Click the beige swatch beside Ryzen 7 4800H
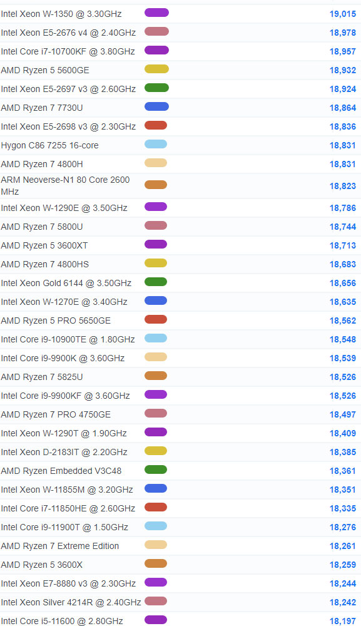This screenshot has width=361, height=626. [x=156, y=163]
